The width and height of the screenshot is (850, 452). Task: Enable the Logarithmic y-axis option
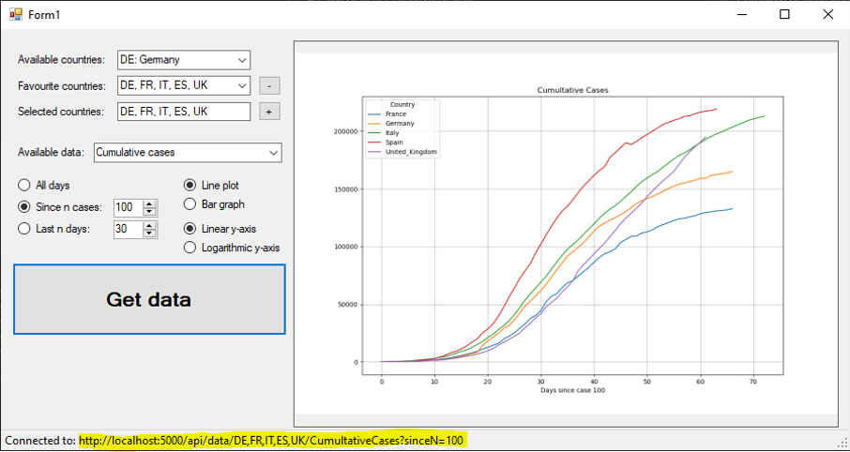(190, 248)
